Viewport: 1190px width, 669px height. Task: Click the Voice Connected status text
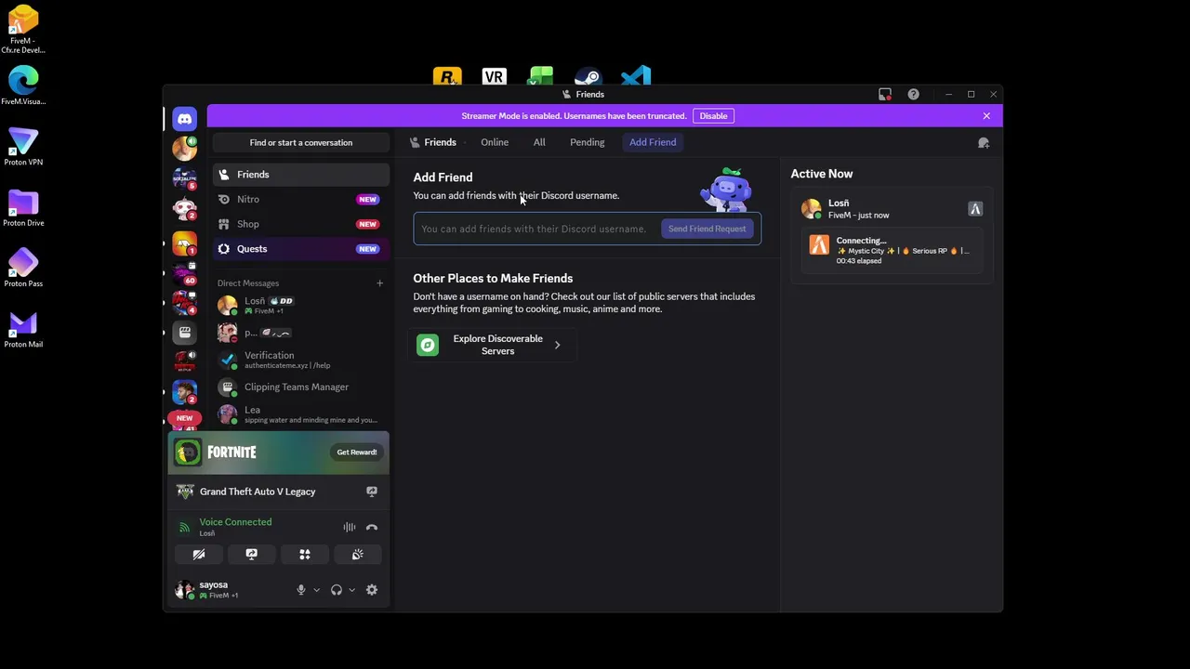pyautogui.click(x=235, y=522)
